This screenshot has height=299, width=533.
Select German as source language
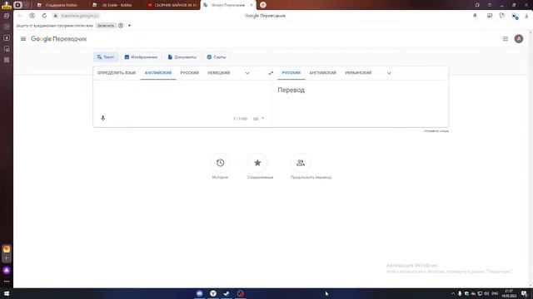(x=219, y=73)
